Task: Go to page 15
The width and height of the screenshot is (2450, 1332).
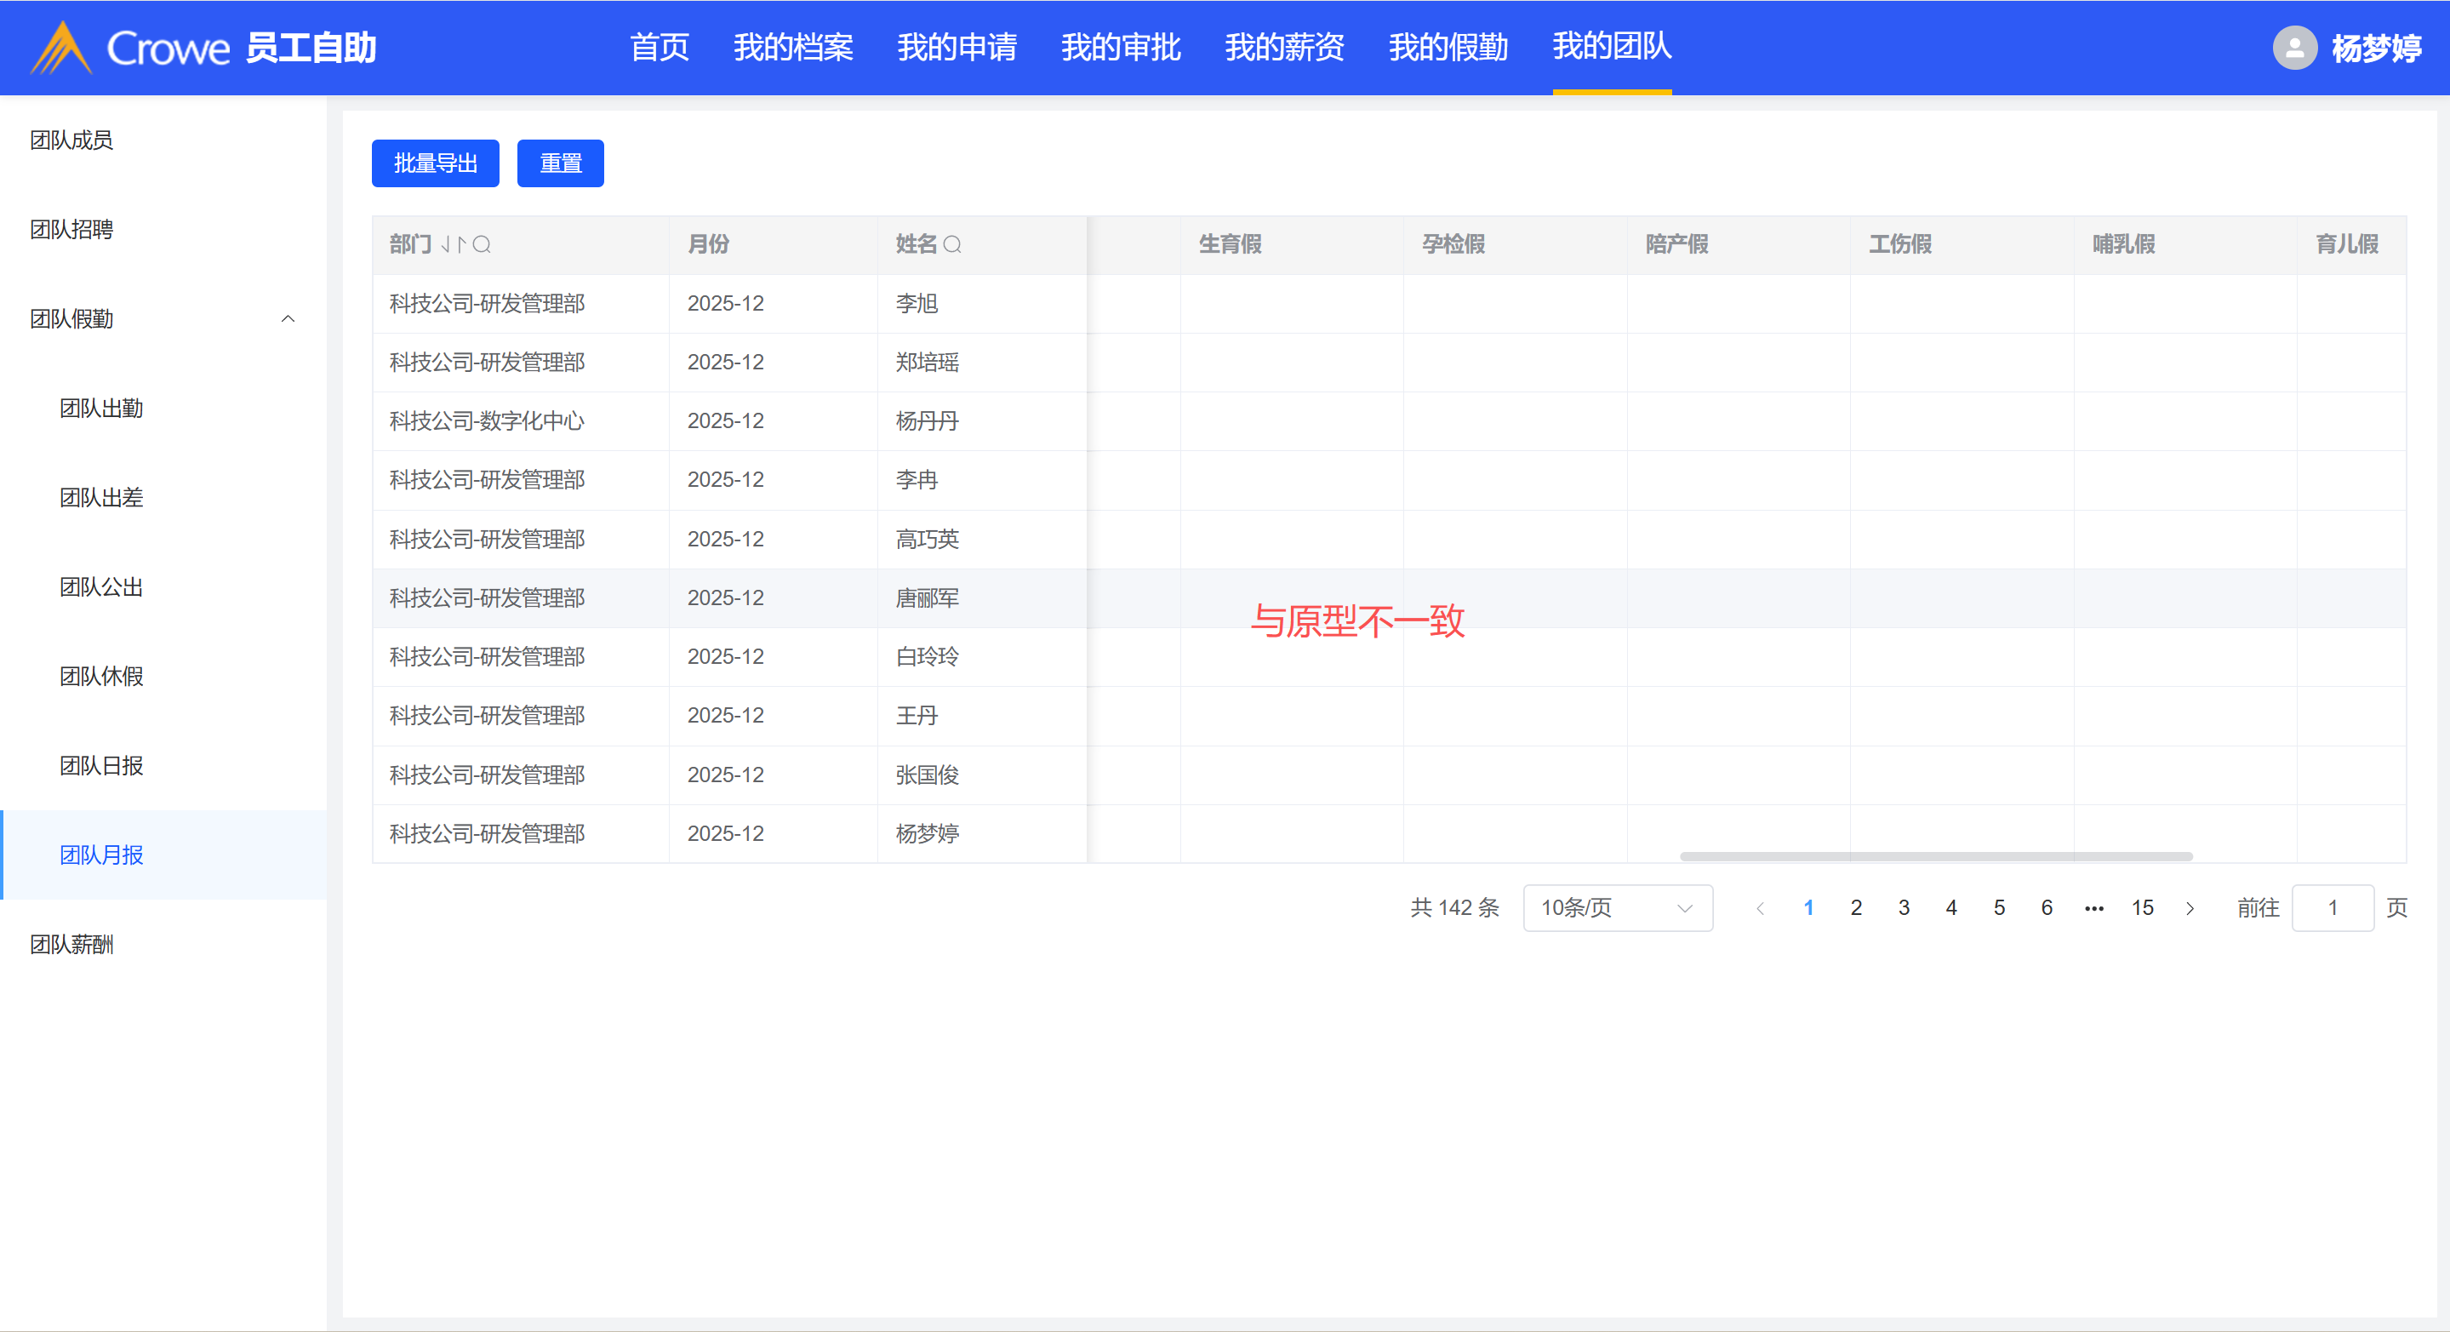Action: coord(2142,907)
